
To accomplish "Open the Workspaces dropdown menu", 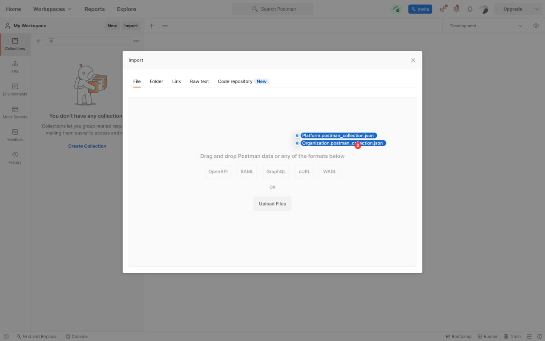I will [x=52, y=9].
